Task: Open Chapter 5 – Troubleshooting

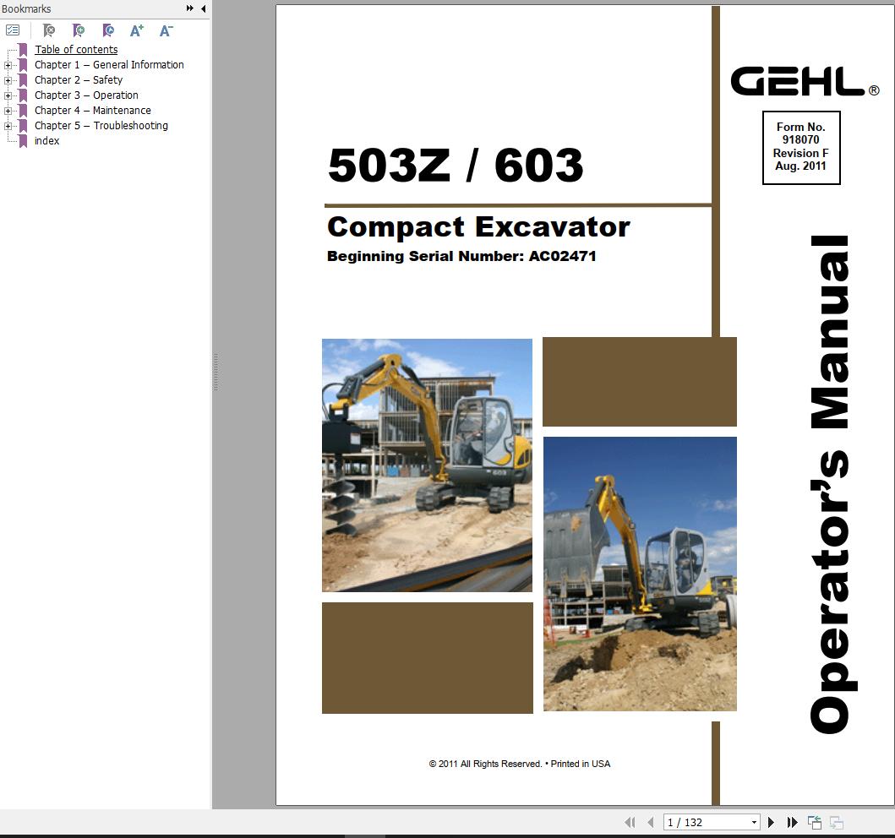Action: [101, 125]
